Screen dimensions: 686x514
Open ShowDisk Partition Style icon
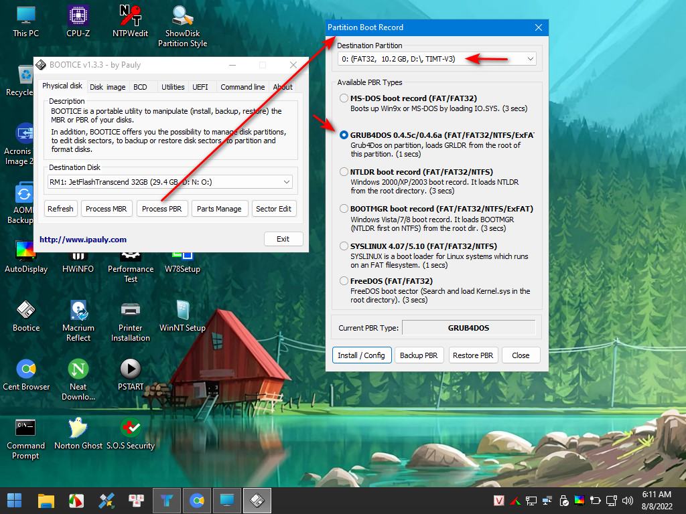(182, 26)
